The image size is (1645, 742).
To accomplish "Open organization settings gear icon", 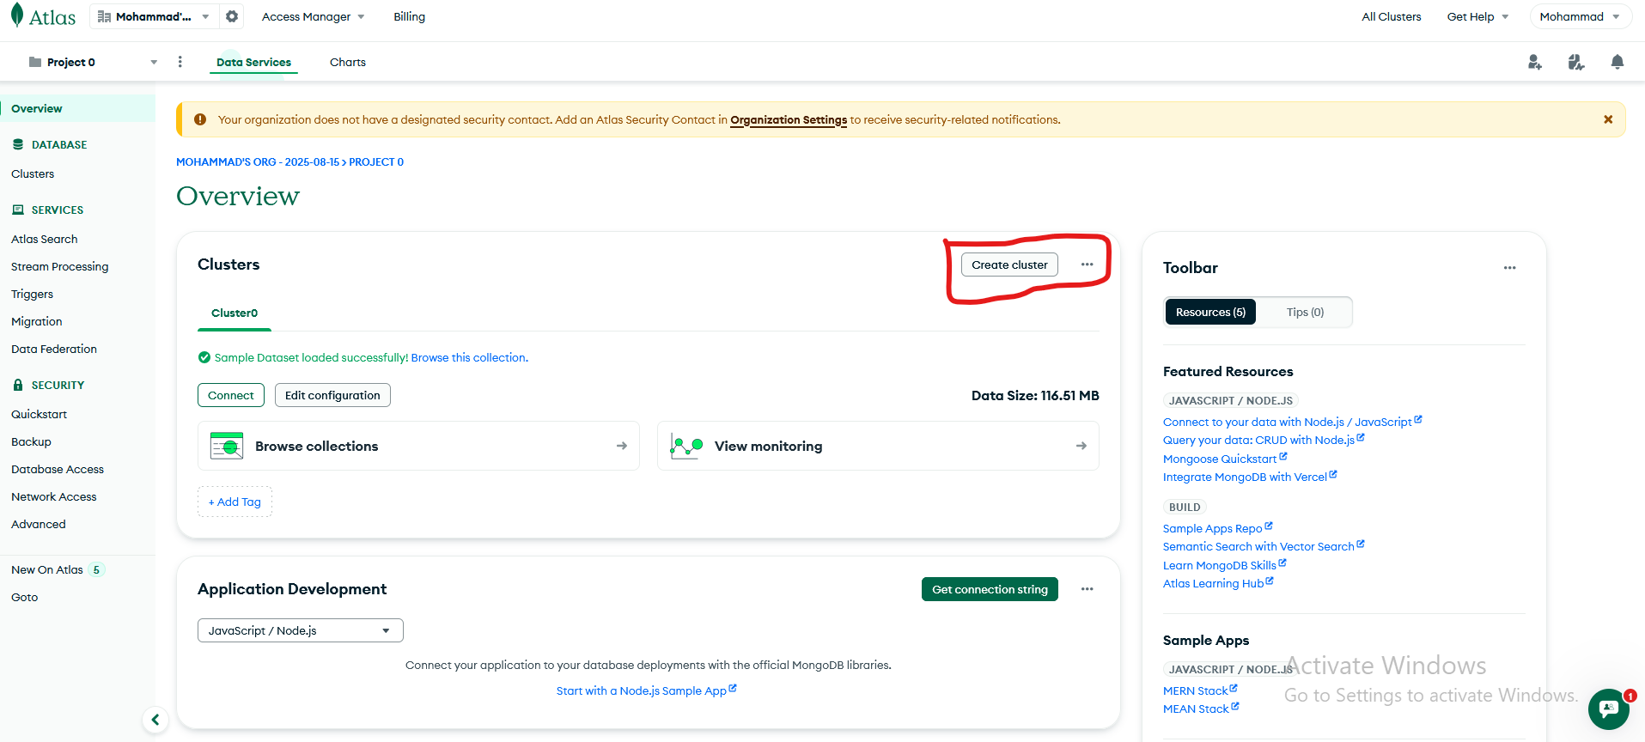I will pyautogui.click(x=232, y=16).
